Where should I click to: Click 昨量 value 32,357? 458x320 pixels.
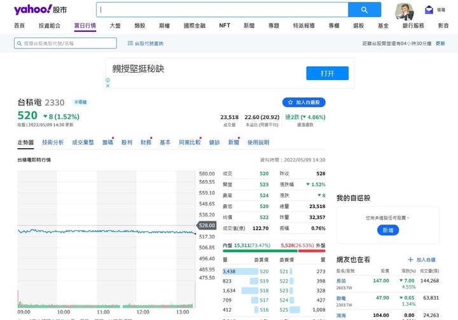pyautogui.click(x=317, y=217)
